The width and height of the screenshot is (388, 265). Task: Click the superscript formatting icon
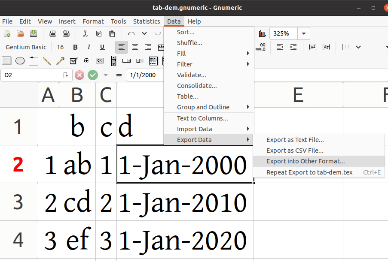(313, 47)
